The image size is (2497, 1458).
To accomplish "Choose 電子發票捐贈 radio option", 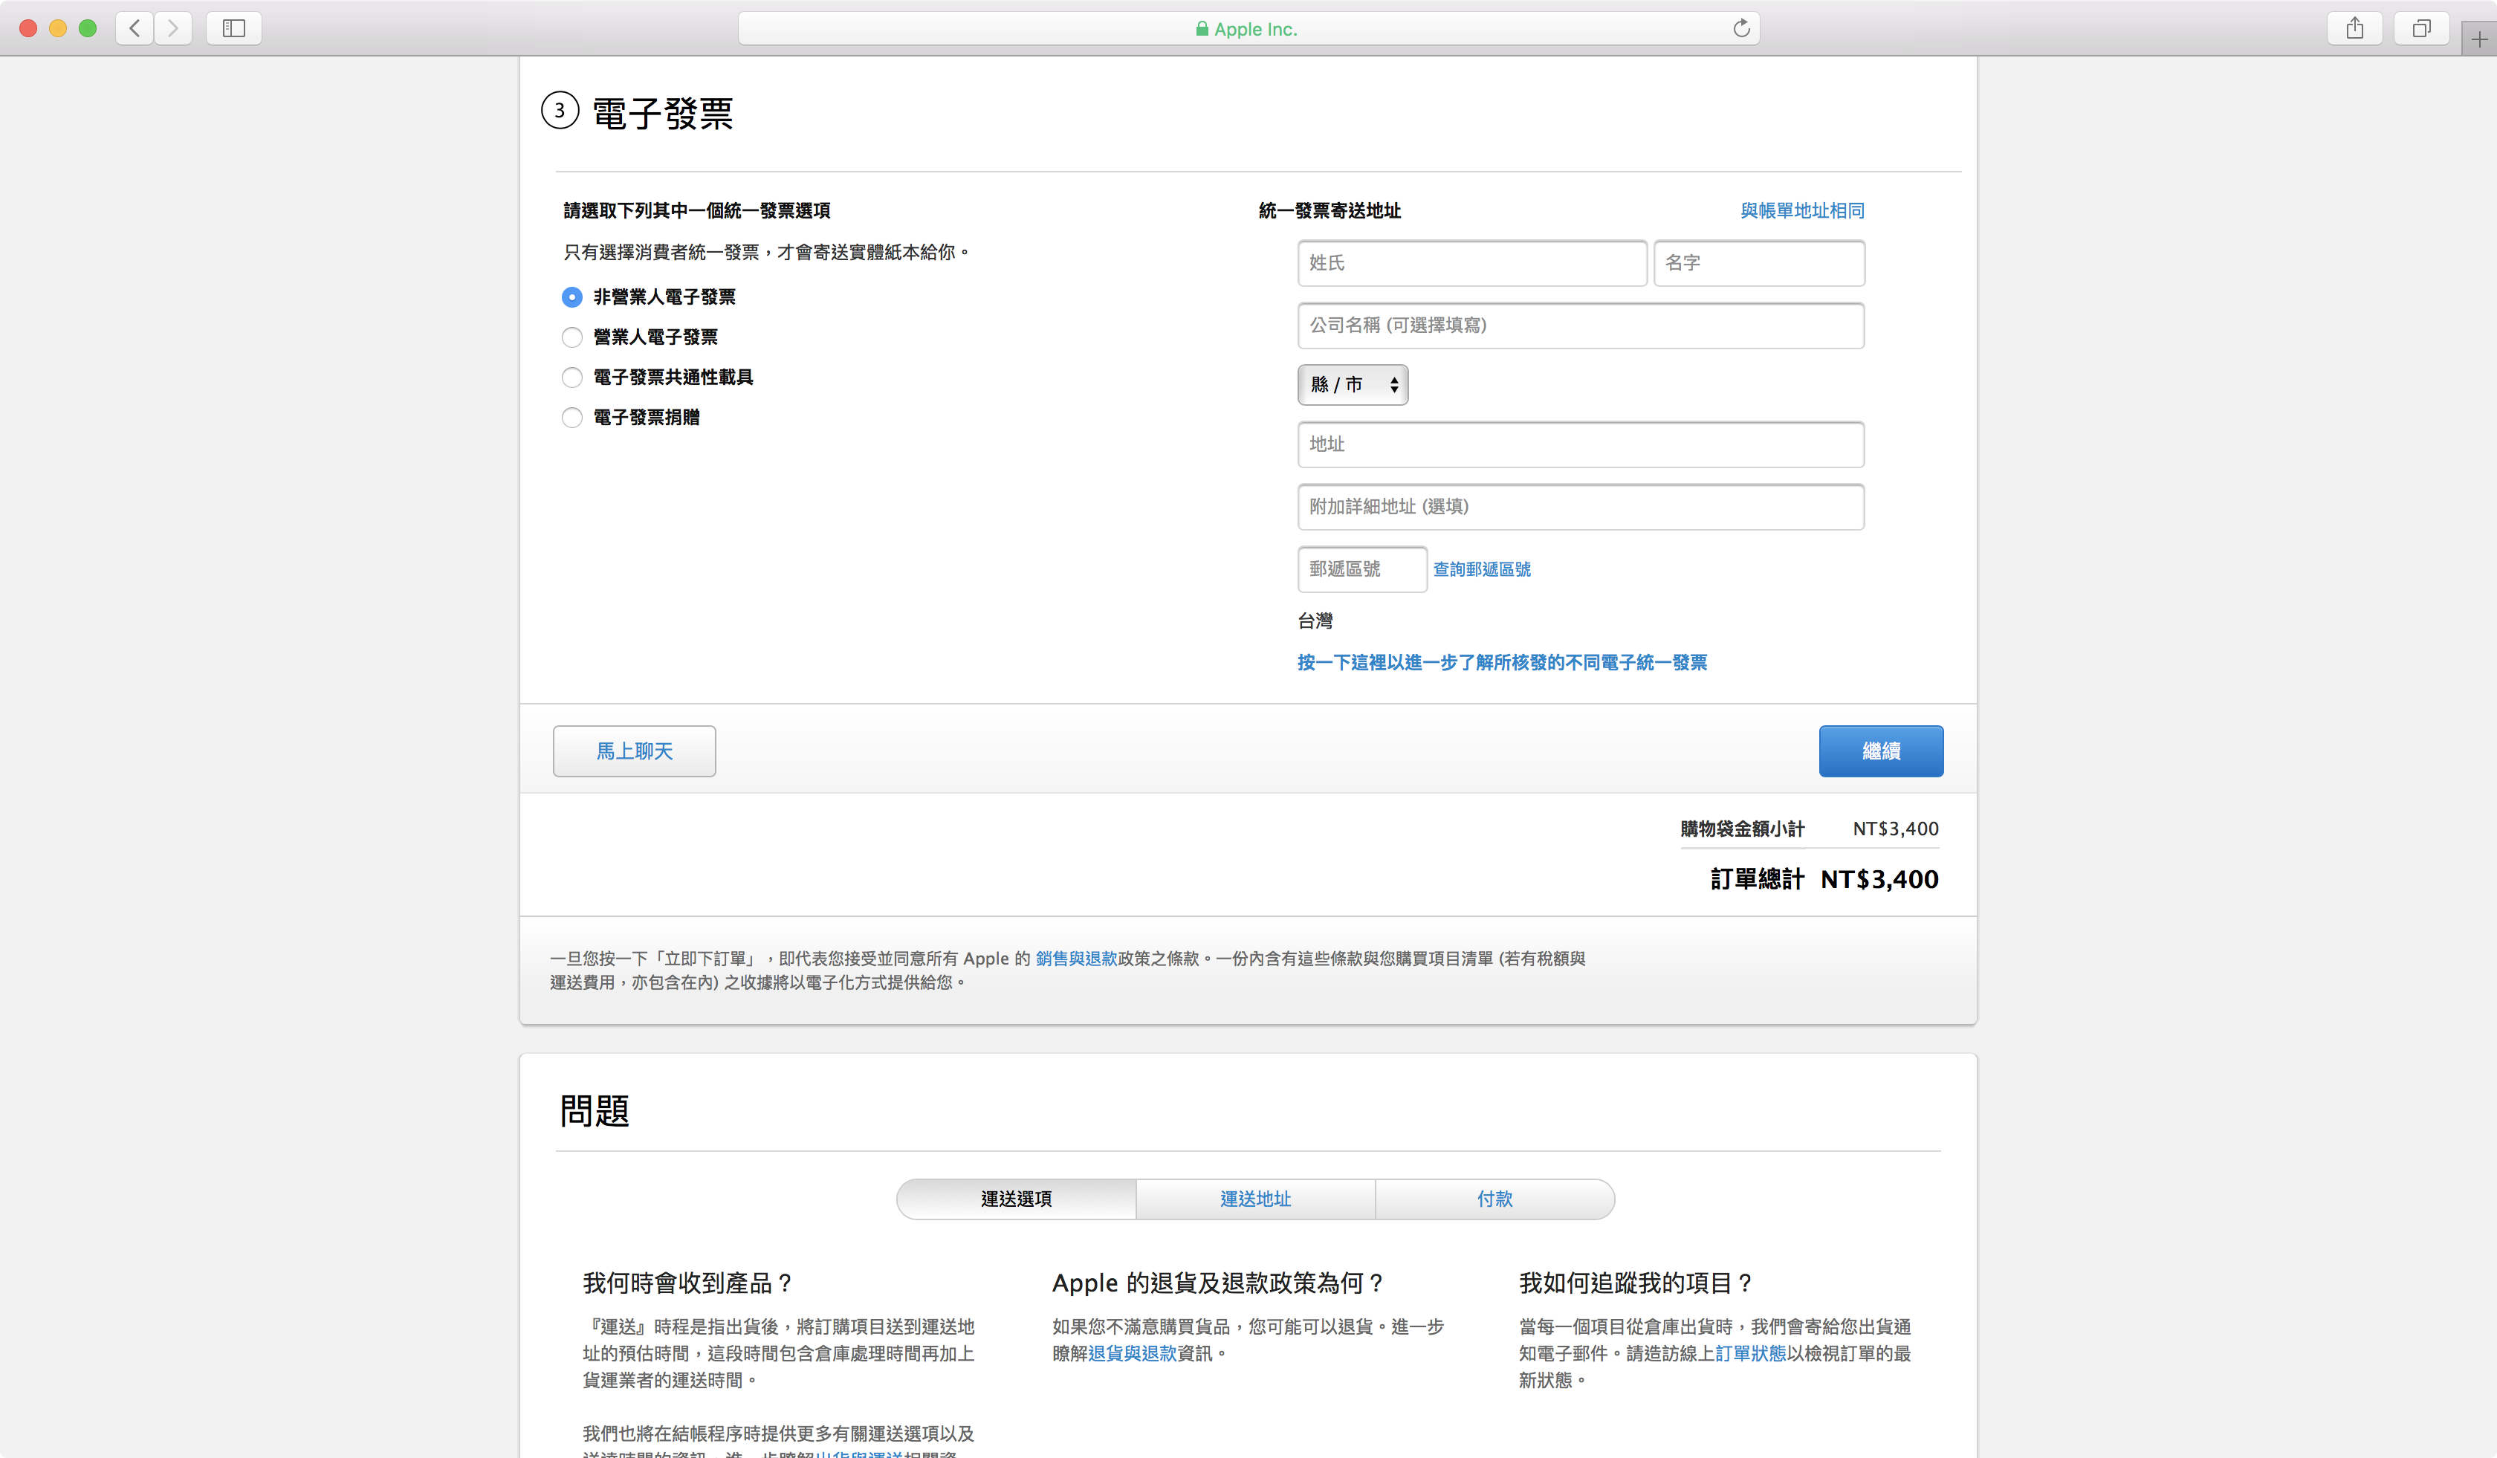I will [x=571, y=418].
